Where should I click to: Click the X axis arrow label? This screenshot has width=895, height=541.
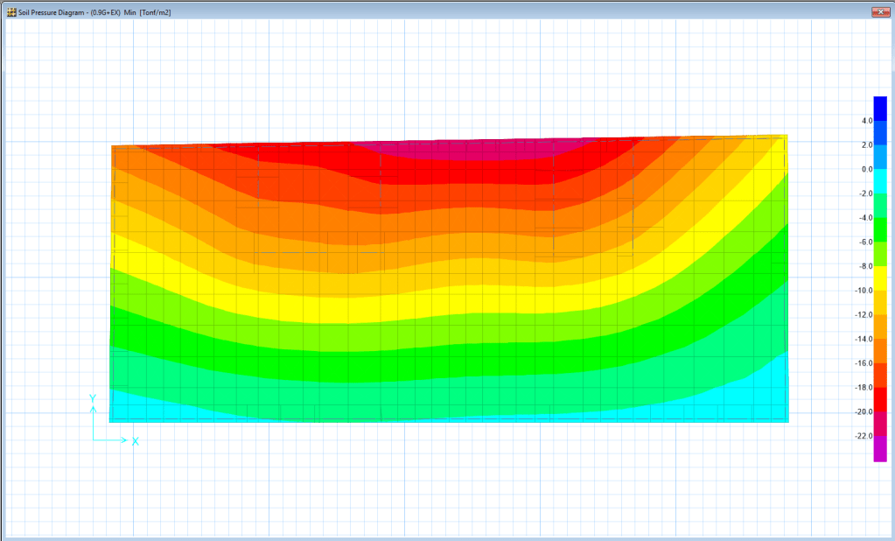pos(136,441)
